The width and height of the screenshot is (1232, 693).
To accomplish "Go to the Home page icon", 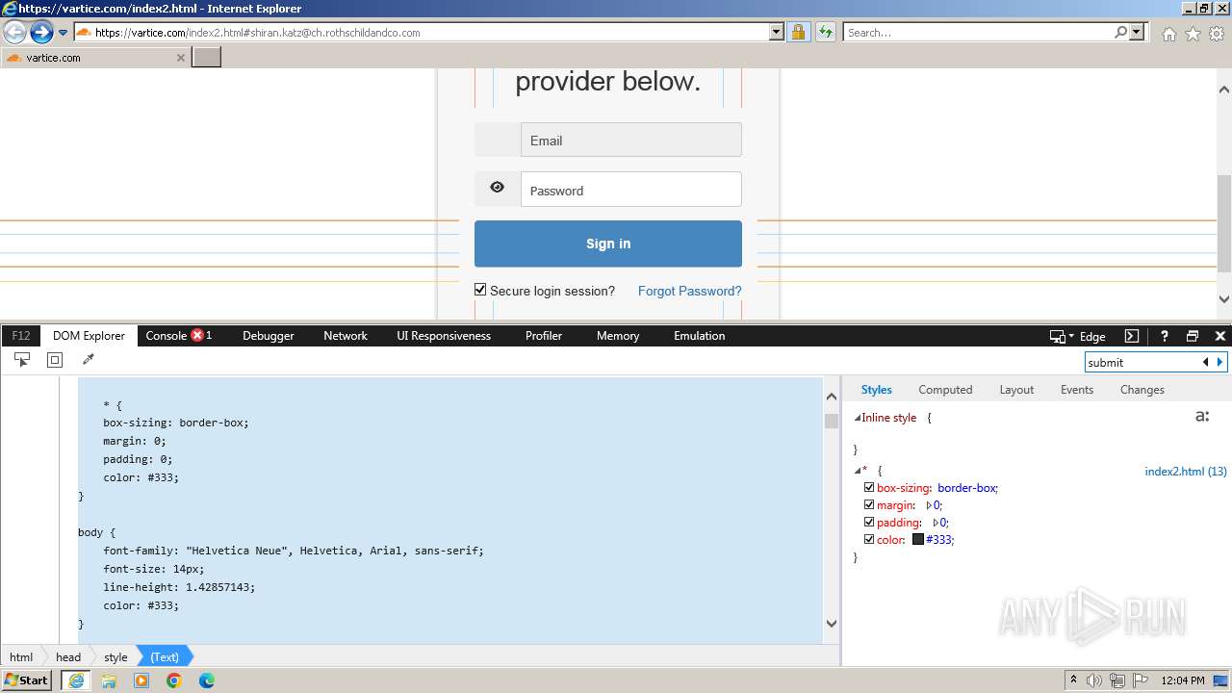I will (1168, 34).
